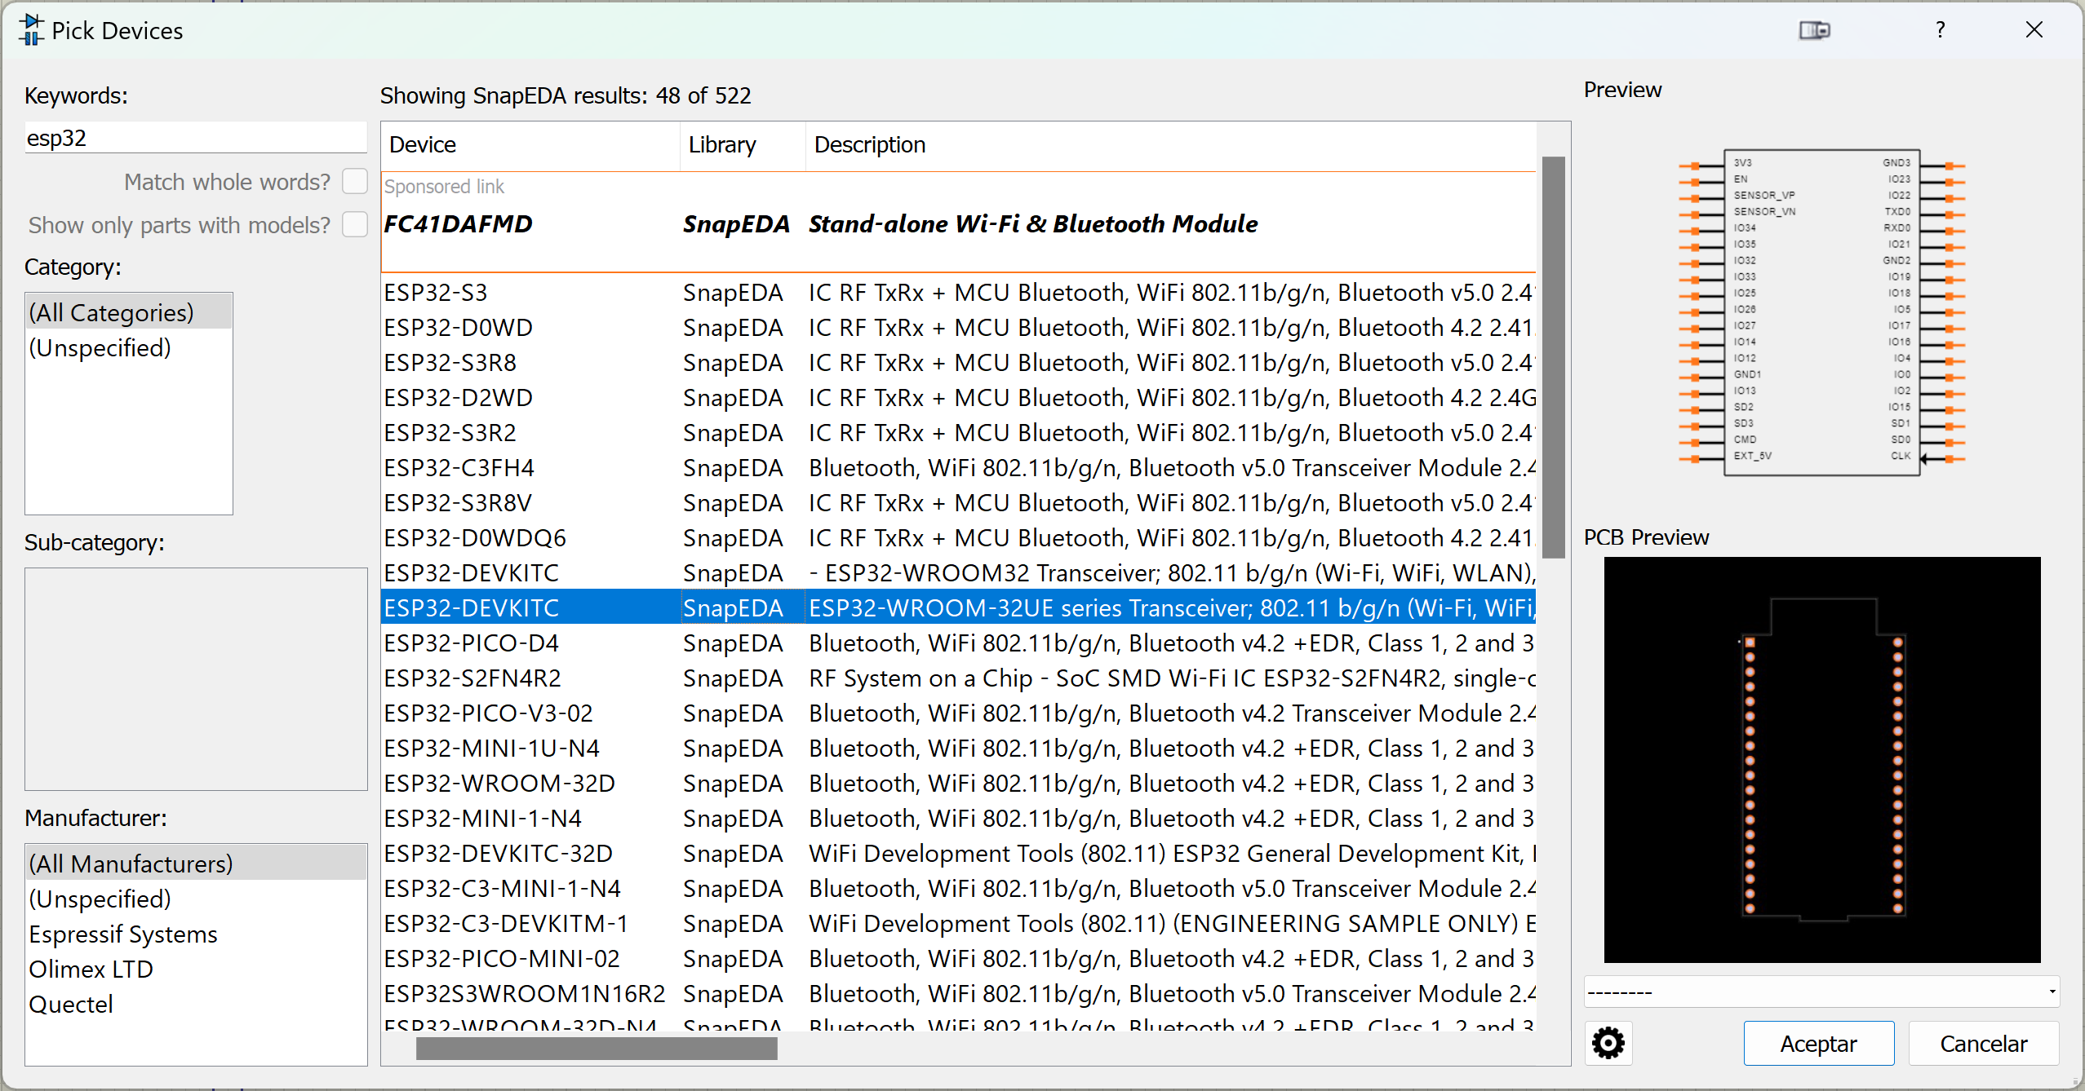The width and height of the screenshot is (2085, 1091).
Task: Sort results by Library column header
Action: [743, 145]
